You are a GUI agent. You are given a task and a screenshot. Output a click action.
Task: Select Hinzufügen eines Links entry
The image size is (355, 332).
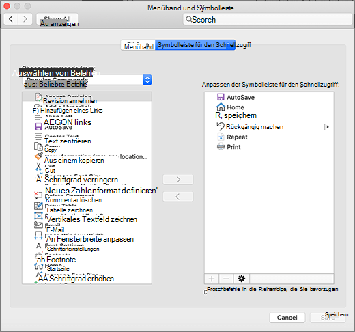coord(87,111)
